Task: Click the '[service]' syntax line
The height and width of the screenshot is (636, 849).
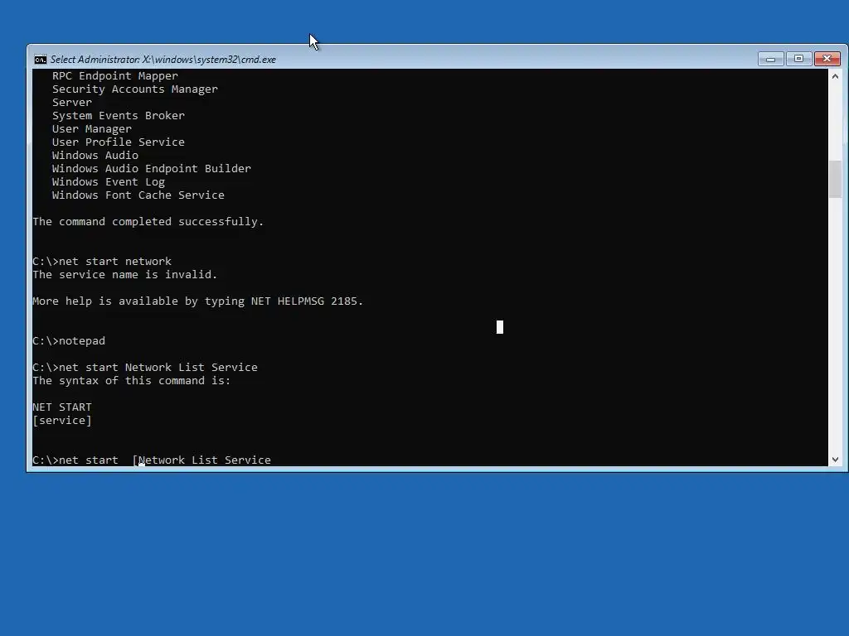Action: click(61, 420)
